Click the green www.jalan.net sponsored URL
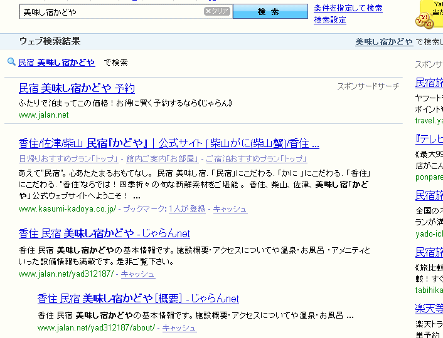 [x=43, y=115]
